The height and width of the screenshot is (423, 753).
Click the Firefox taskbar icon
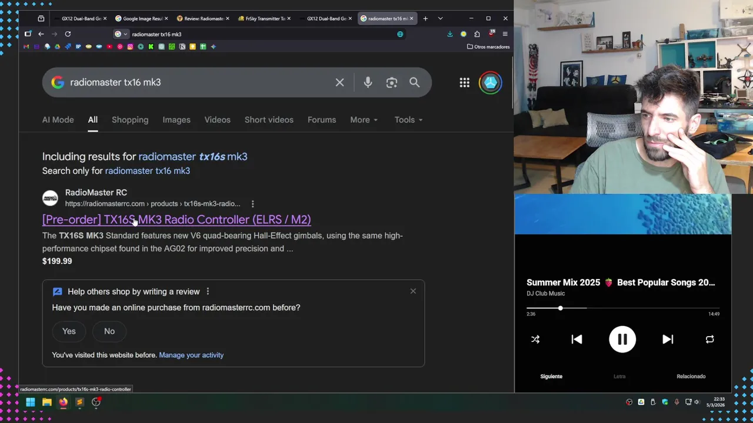(63, 402)
